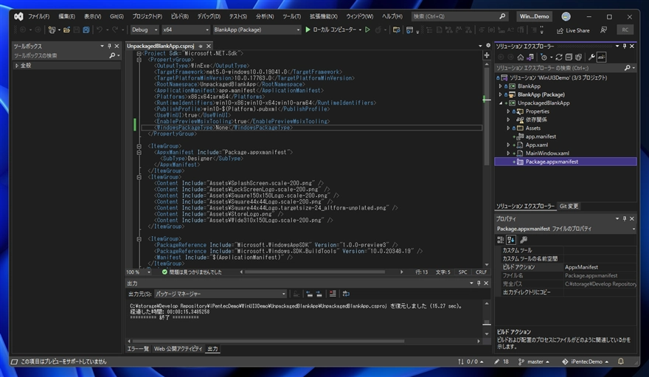The width and height of the screenshot is (649, 377).
Task: Click the New Project icon in toolbar
Action: click(x=52, y=30)
